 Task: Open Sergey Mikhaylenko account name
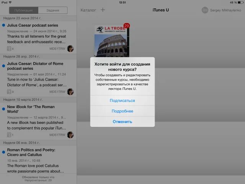[x=225, y=10]
